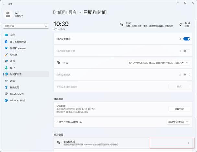Click the apps icon in sidebar
The width and height of the screenshot is (197, 152).
(6, 61)
